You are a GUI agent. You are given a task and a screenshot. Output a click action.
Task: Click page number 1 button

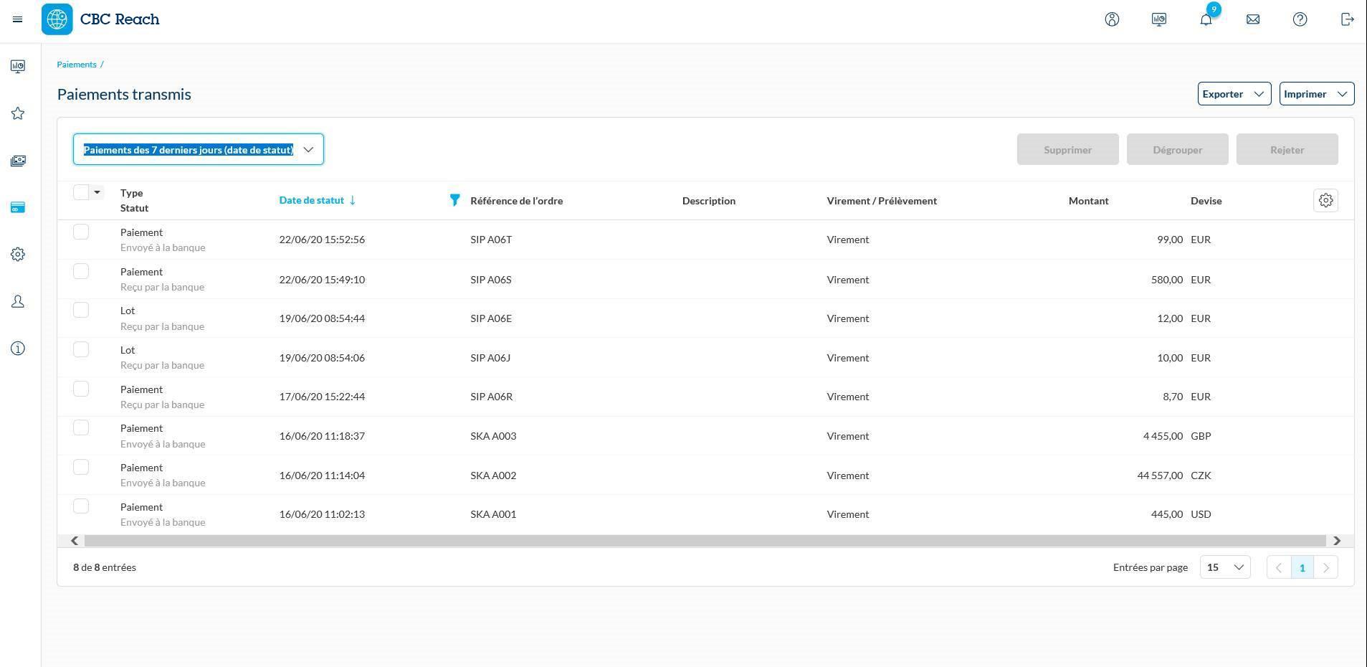(1302, 567)
